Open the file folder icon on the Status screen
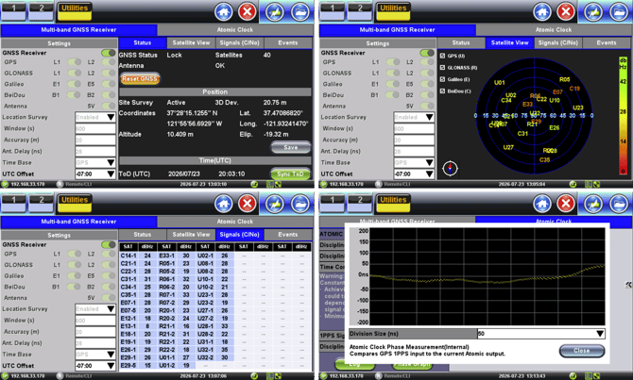633x380 pixels. (x=299, y=11)
